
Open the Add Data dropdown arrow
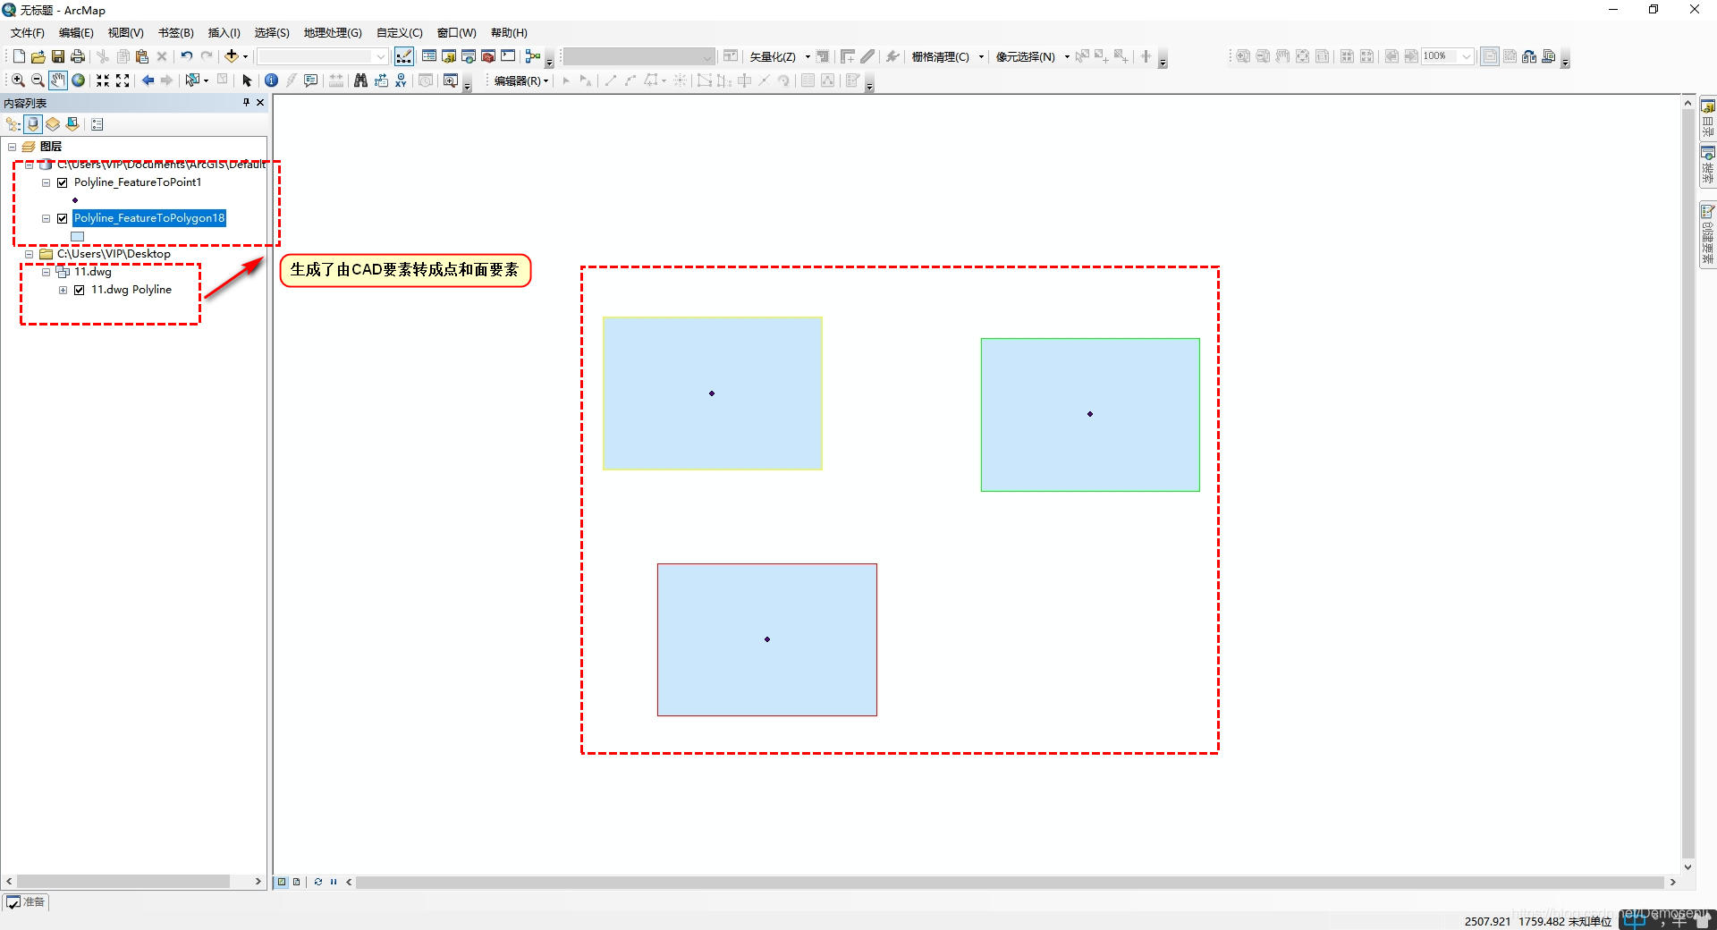click(x=246, y=56)
